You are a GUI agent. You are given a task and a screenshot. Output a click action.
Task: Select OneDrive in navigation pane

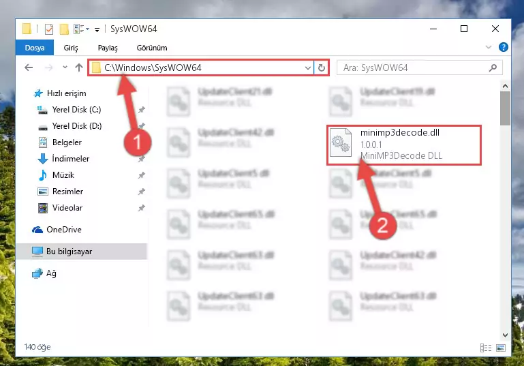coord(57,230)
